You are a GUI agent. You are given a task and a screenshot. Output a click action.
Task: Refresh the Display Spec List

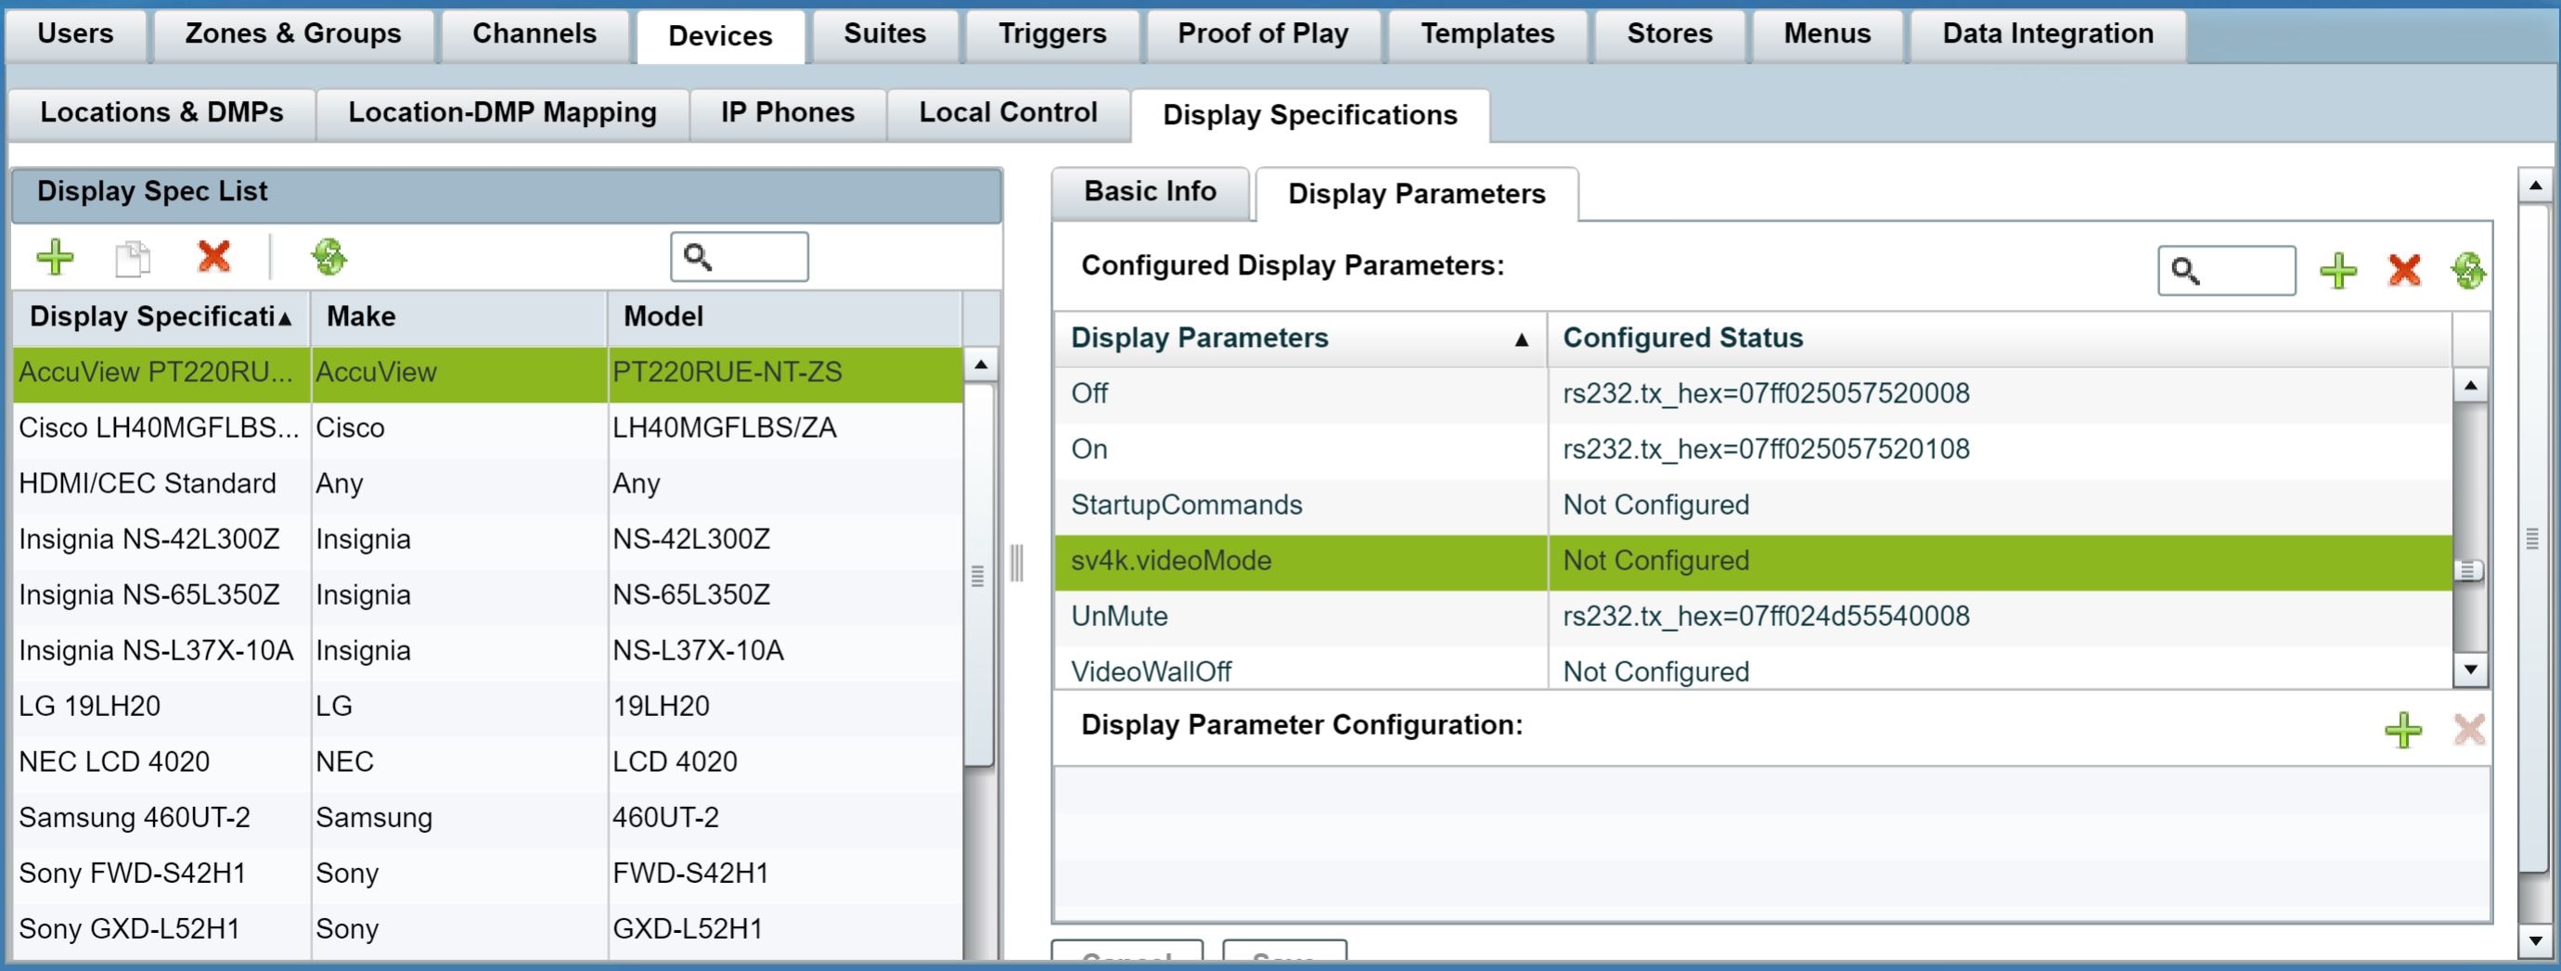(x=329, y=256)
